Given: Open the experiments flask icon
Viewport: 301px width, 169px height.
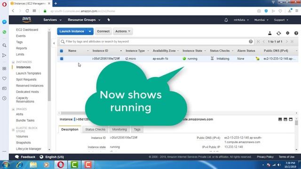Looking at the screenshot, I should tap(269, 33).
